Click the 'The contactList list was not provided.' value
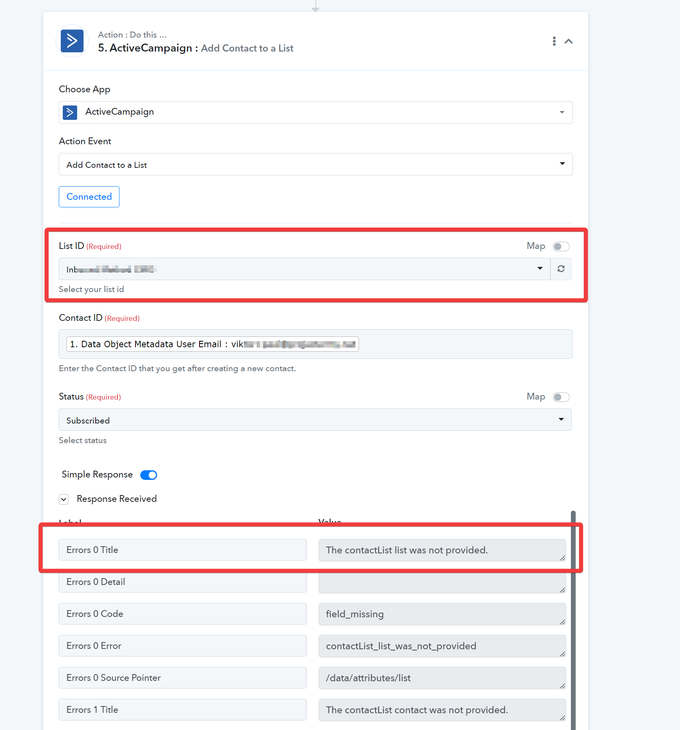 [442, 550]
